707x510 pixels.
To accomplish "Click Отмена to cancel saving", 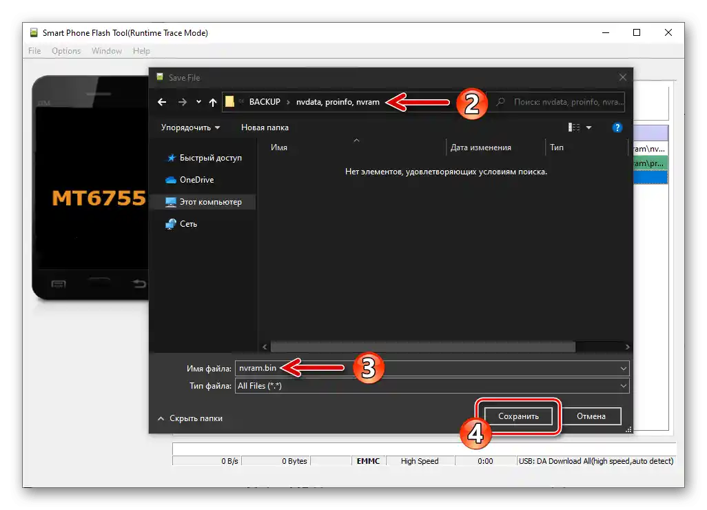I will tap(591, 416).
